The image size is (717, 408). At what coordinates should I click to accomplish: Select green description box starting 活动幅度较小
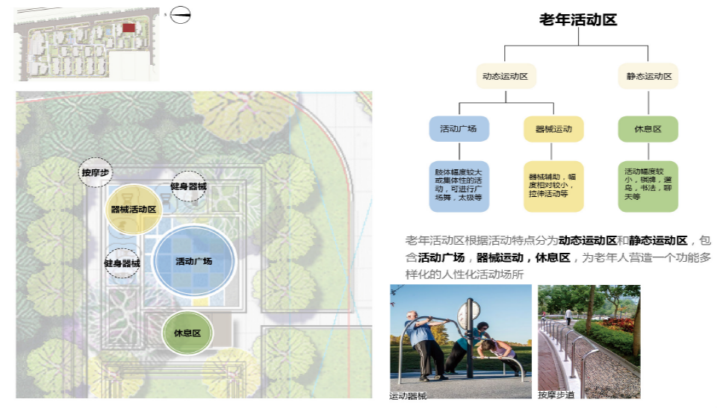pyautogui.click(x=648, y=186)
